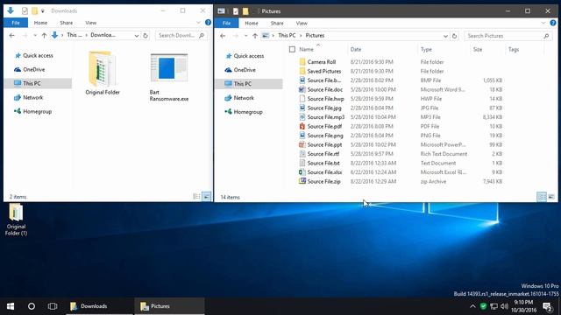This screenshot has width=561, height=315.
Task: Show hidden system tray icons
Action: click(x=472, y=306)
